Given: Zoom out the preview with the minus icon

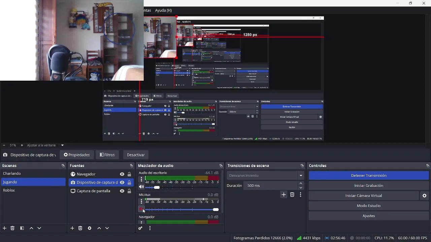Looking at the screenshot, I should 4,145.
